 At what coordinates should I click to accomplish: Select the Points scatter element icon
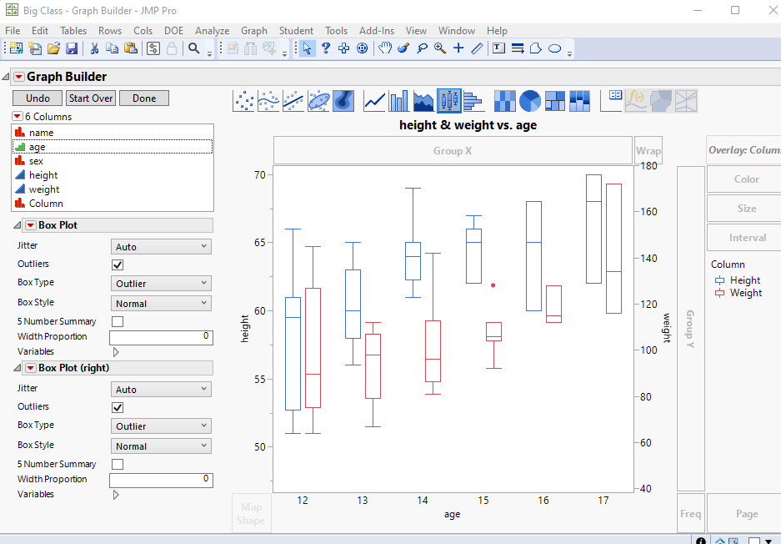point(243,101)
